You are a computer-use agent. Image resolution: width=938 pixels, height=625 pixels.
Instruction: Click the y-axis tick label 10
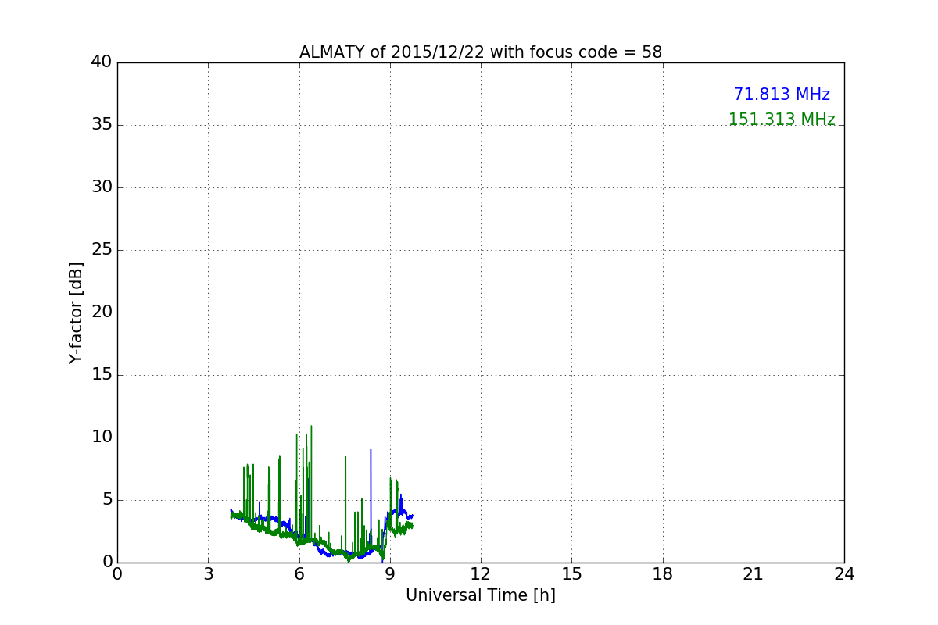(102, 437)
